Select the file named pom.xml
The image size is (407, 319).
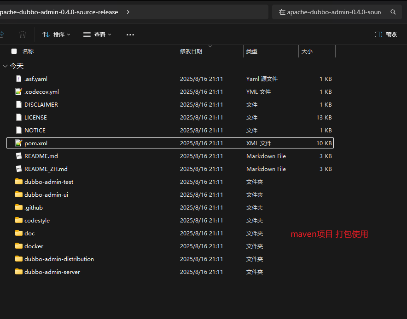[36, 143]
